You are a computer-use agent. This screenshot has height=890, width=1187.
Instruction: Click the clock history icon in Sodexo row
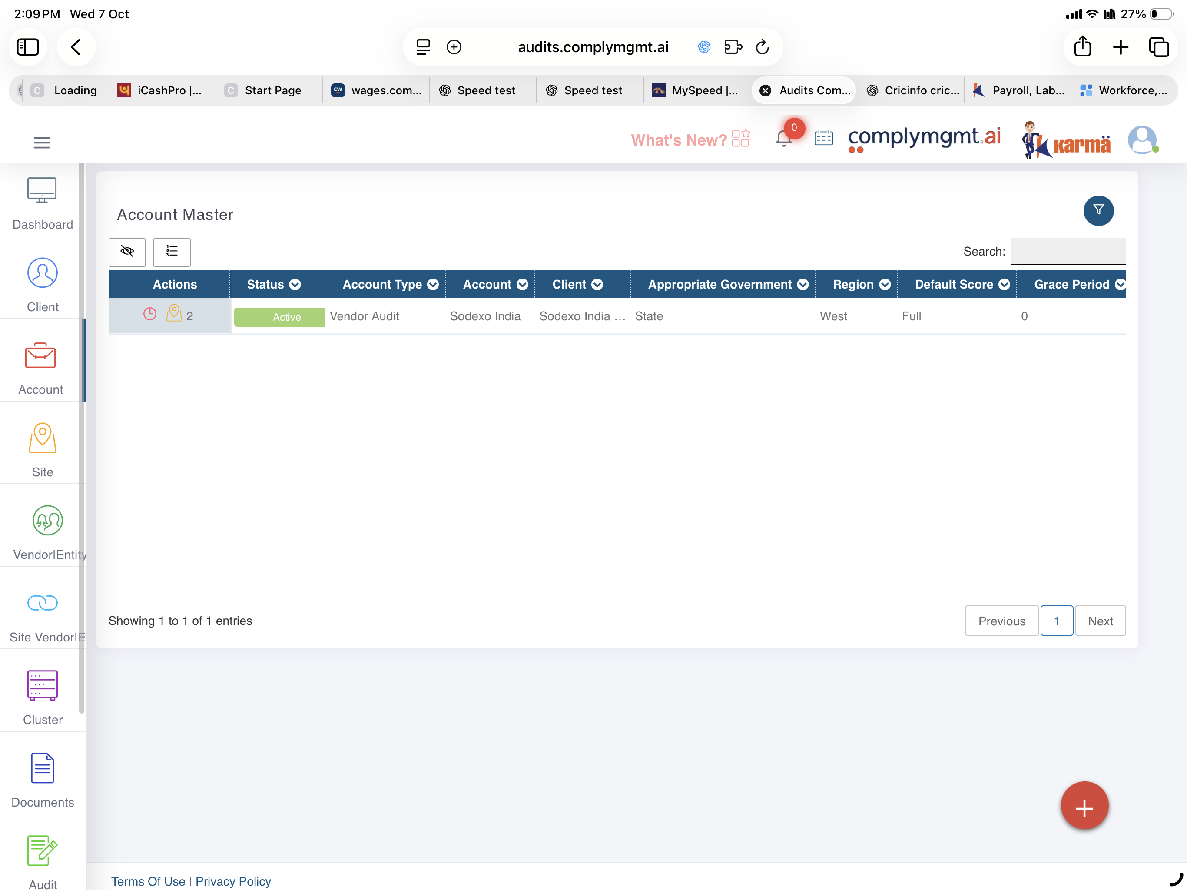pos(150,314)
